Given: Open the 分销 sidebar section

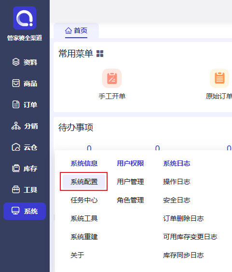Looking at the screenshot, I should coord(25,126).
